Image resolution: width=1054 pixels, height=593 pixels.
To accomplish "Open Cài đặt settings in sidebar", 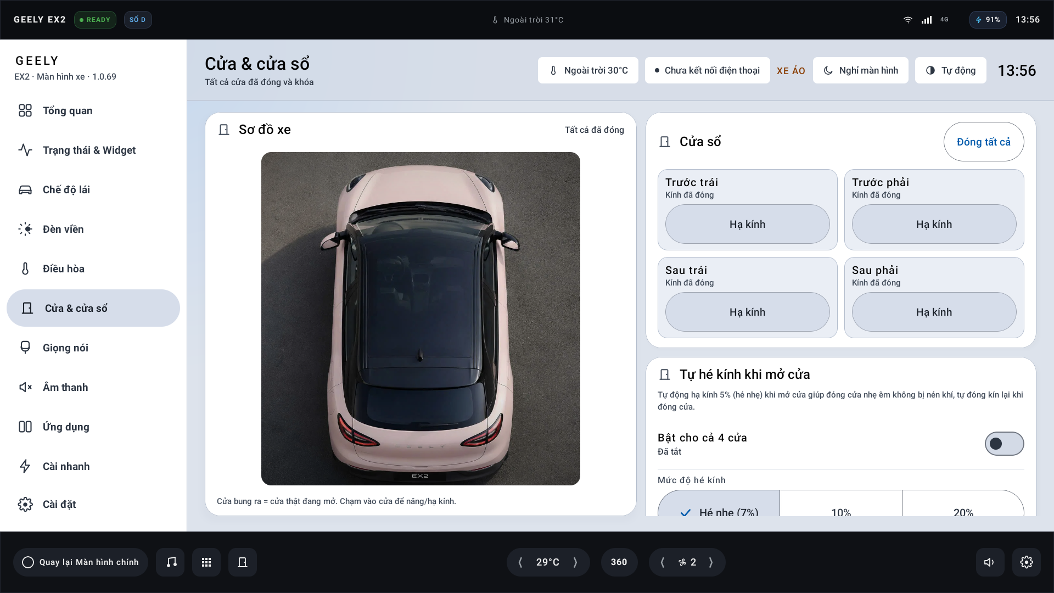I will (x=93, y=504).
